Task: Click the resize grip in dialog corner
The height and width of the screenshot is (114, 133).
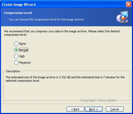Action: click(x=130, y=111)
